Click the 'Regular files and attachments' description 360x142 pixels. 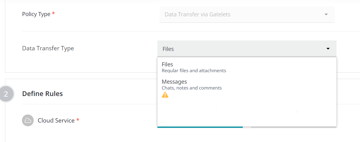tap(194, 71)
